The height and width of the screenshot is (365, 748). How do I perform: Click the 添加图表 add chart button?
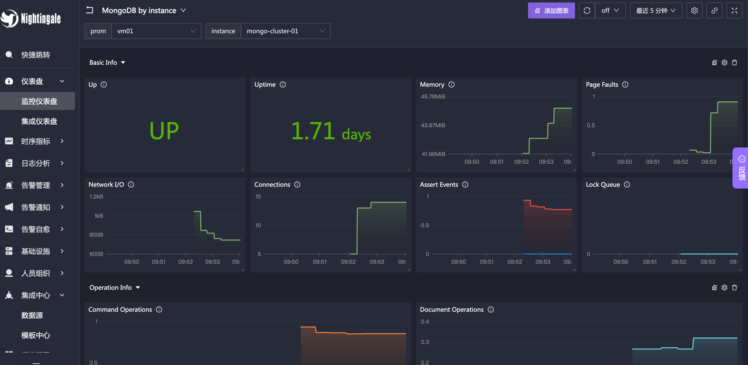click(551, 10)
